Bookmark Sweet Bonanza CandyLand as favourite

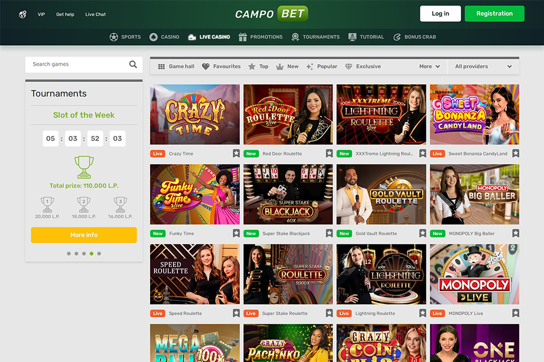(x=516, y=154)
